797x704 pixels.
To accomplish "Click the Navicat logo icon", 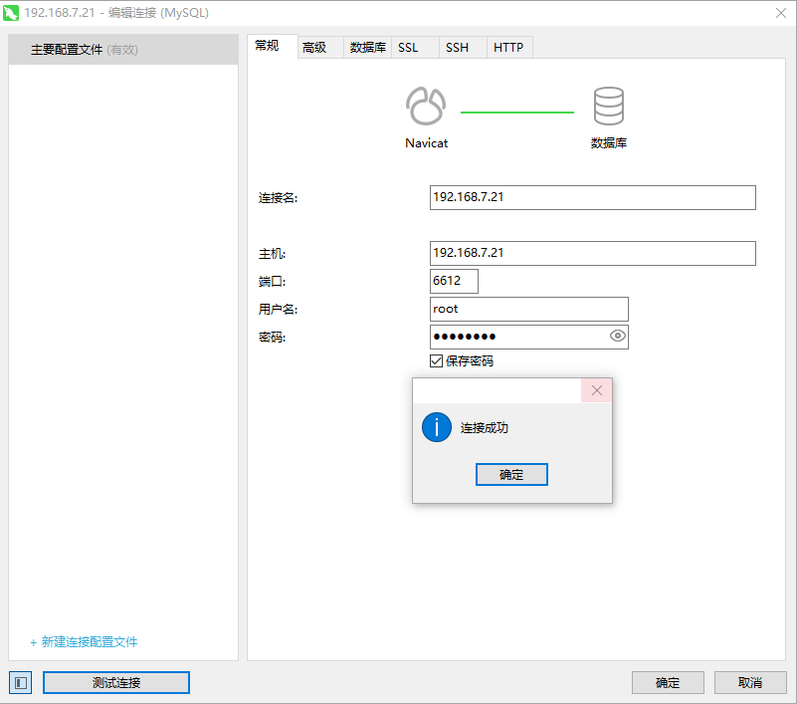I will click(x=426, y=106).
